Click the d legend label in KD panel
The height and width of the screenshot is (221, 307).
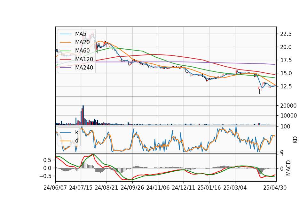click(76, 141)
